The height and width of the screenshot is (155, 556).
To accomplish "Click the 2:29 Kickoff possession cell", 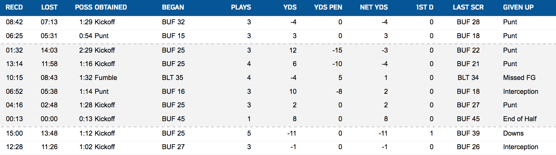I will pos(97,50).
